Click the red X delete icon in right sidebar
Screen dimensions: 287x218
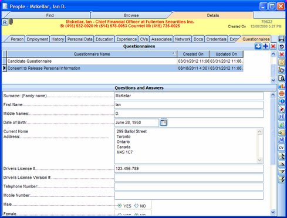click(x=282, y=54)
